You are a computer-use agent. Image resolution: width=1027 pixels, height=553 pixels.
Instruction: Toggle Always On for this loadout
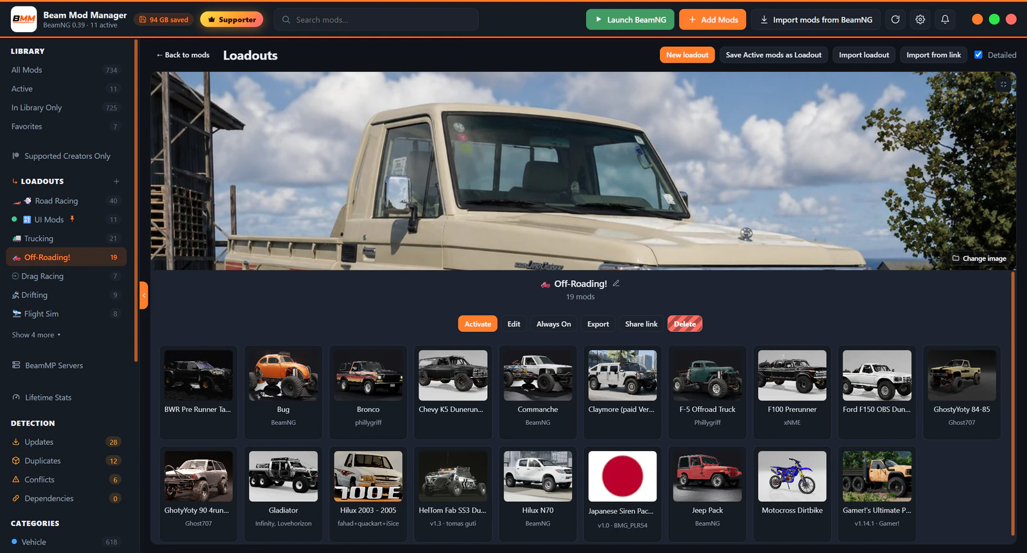[x=553, y=324]
